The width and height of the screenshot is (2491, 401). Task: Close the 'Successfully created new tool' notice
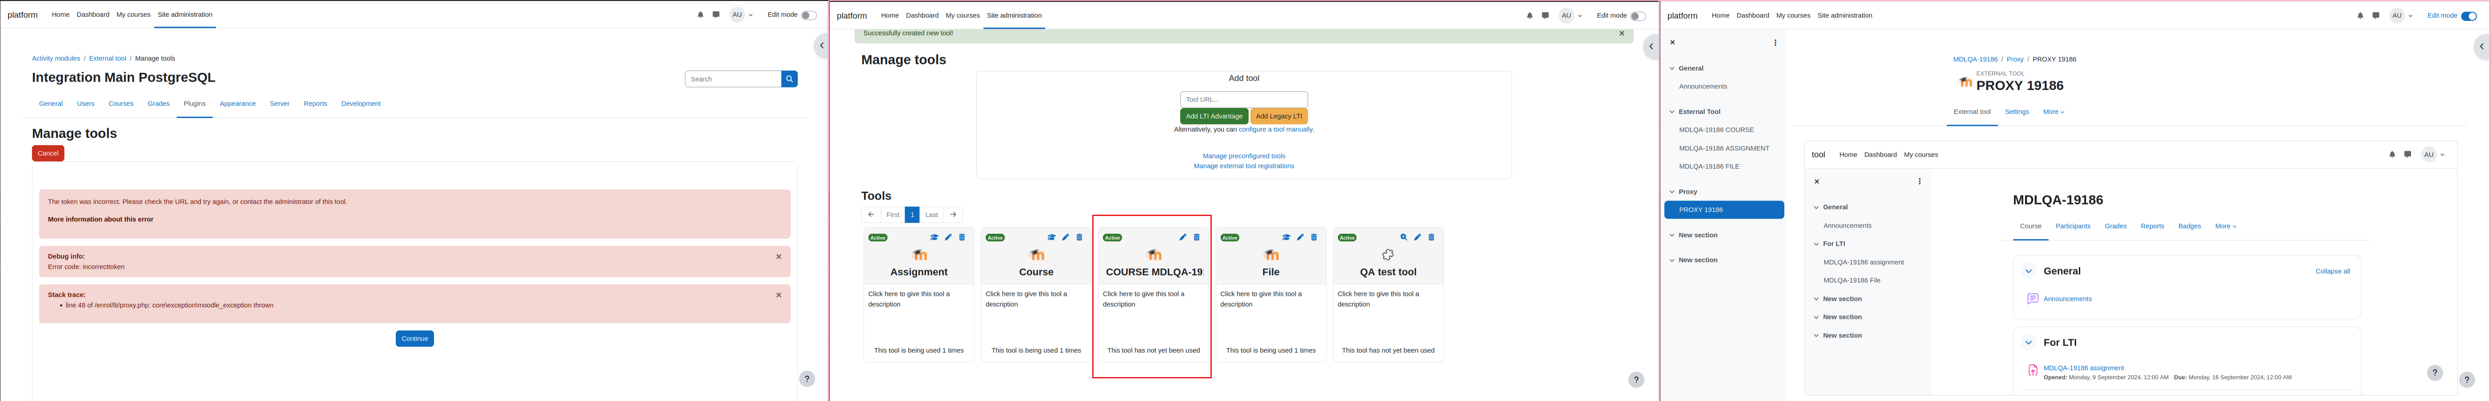[1622, 34]
